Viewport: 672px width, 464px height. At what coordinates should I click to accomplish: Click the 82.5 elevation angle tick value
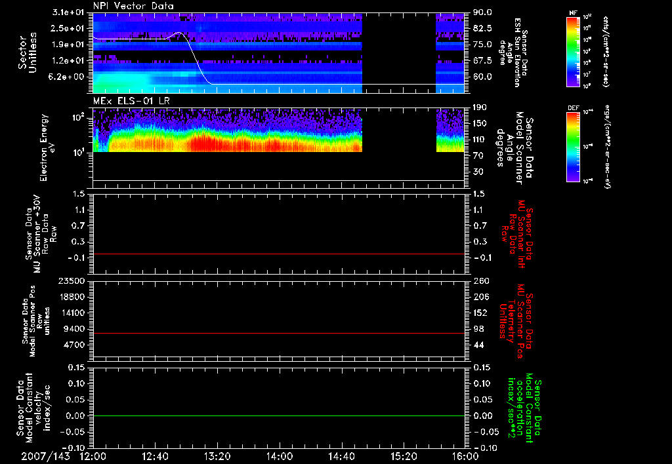coord(482,28)
